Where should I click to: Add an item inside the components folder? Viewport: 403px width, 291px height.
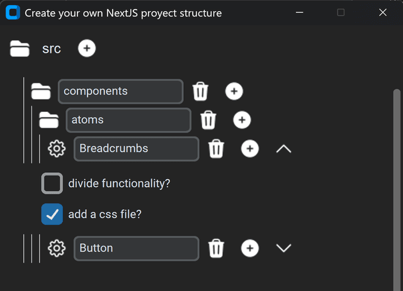(x=234, y=91)
